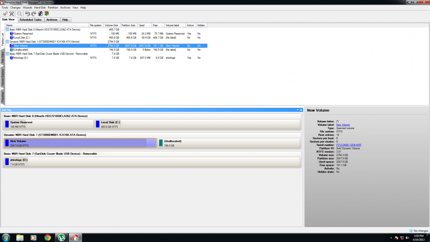Collapse Dynamic MBR Hard Disk 1 tree node
The width and height of the screenshot is (430, 242).
click(x=7, y=42)
